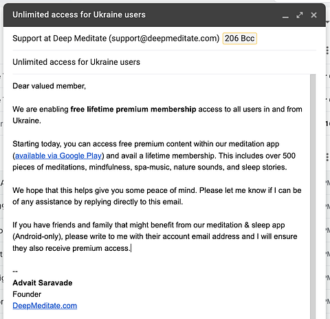Screen dimensions: 330x319
Task: Click the message body scrollbar
Action: [x=313, y=196]
